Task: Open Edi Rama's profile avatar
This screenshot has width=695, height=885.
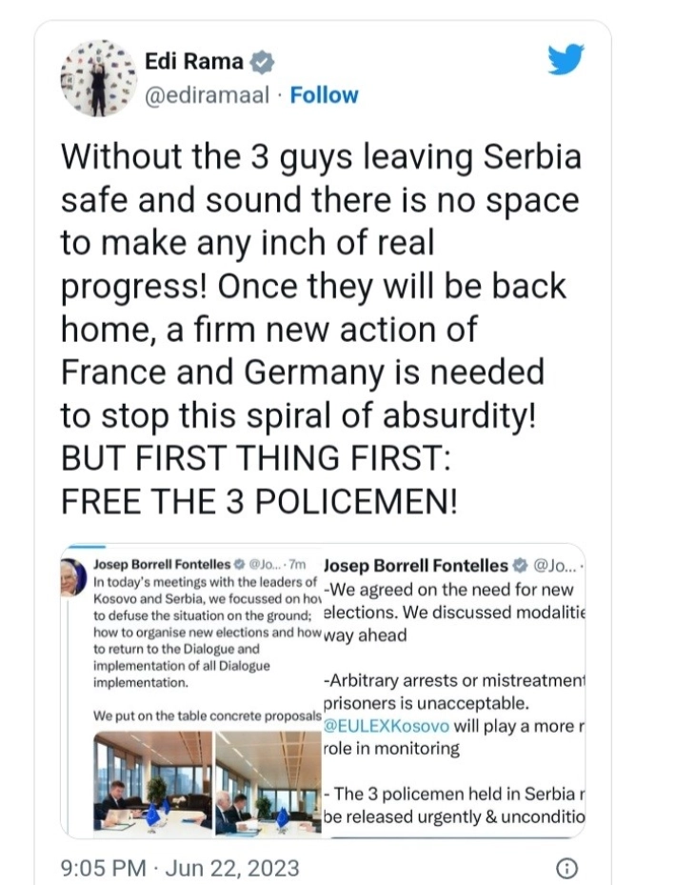Action: pyautogui.click(x=98, y=79)
